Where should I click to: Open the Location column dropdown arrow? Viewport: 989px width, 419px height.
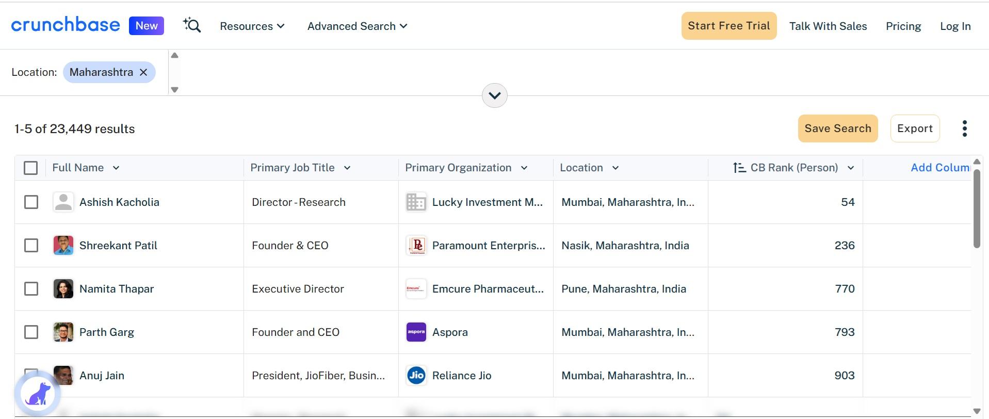[x=615, y=168]
